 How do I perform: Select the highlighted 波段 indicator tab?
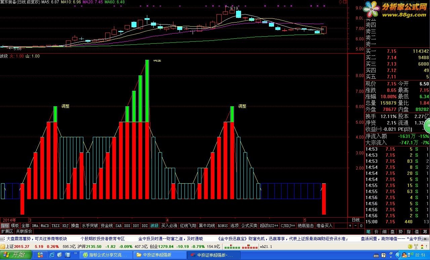(154, 226)
